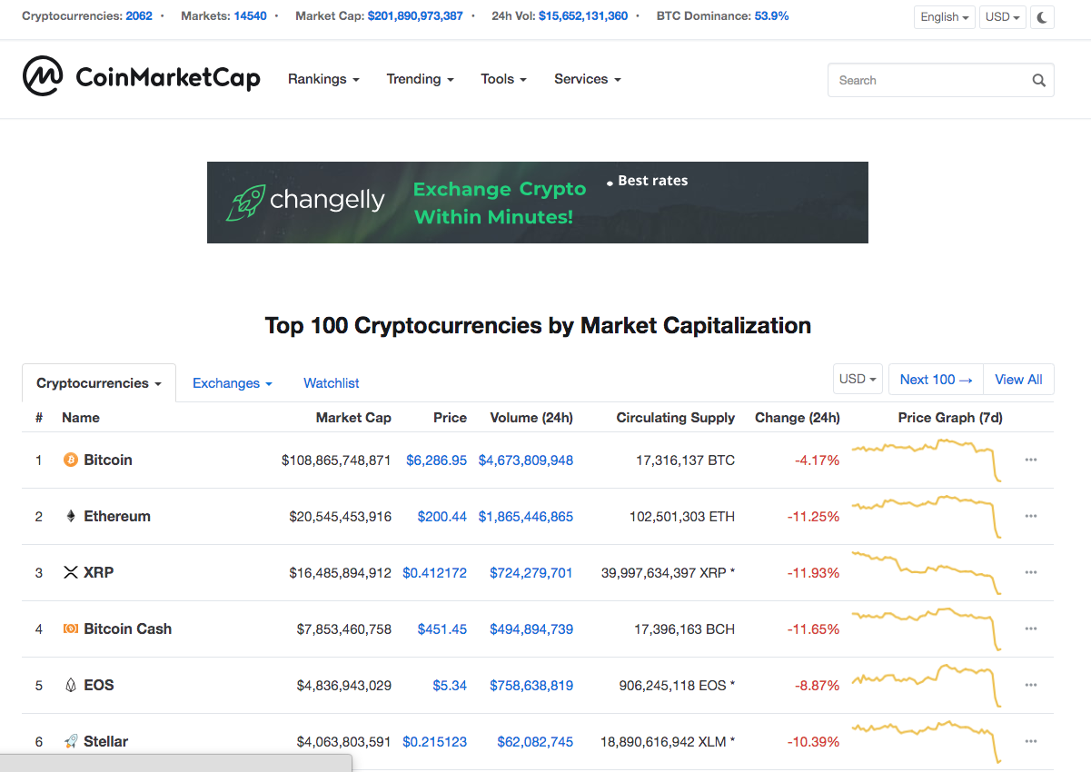The image size is (1091, 772).
Task: Open the Exchanges tab dropdown
Action: point(232,383)
